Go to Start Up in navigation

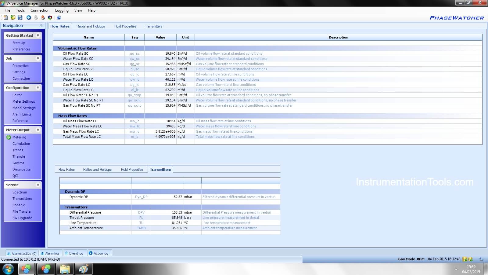tap(19, 43)
